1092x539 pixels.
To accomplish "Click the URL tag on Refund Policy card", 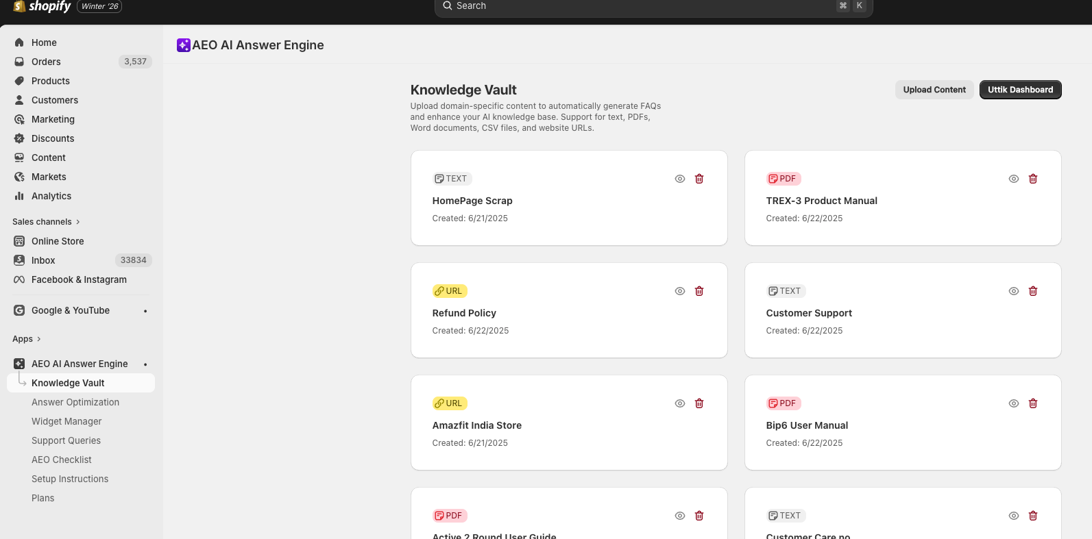I will click(x=450, y=291).
